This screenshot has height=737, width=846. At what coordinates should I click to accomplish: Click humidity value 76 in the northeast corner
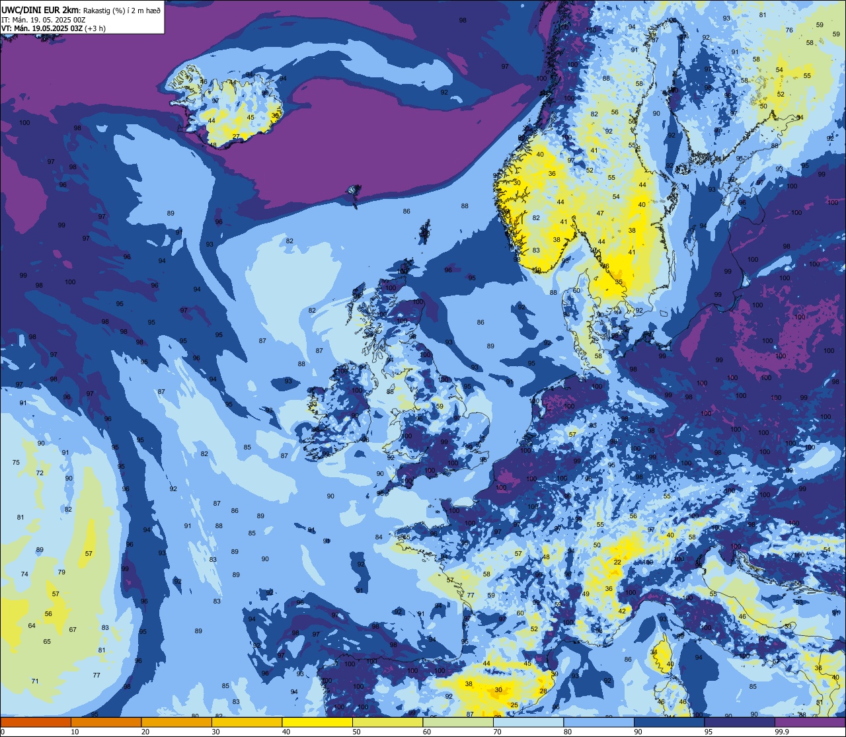click(789, 30)
